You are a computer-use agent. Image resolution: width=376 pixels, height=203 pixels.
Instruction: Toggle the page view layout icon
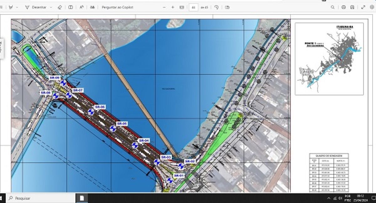[227, 7]
